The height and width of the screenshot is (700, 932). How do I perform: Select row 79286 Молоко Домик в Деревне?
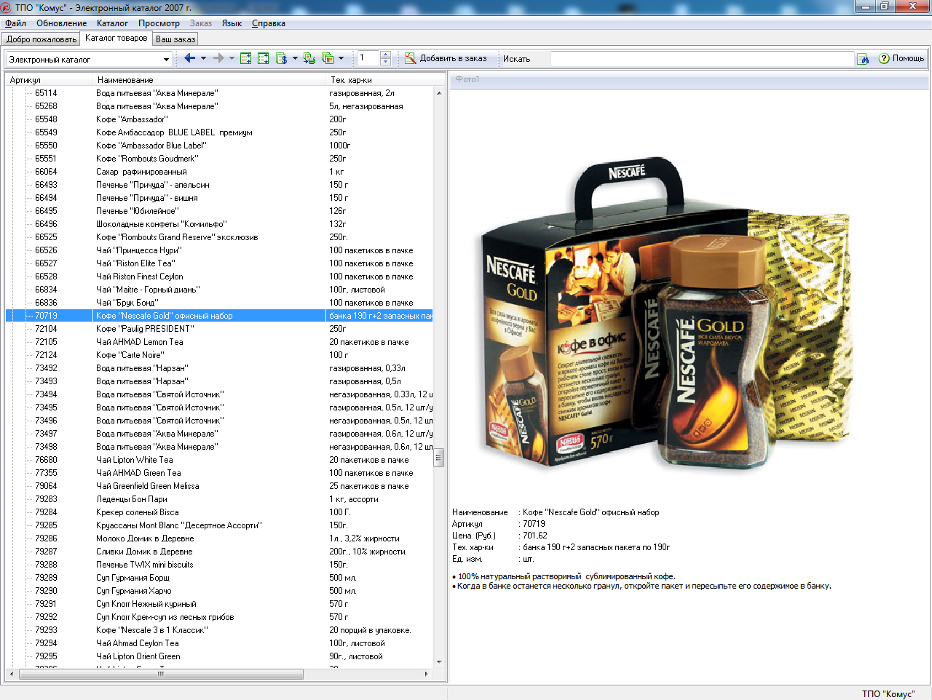[219, 538]
